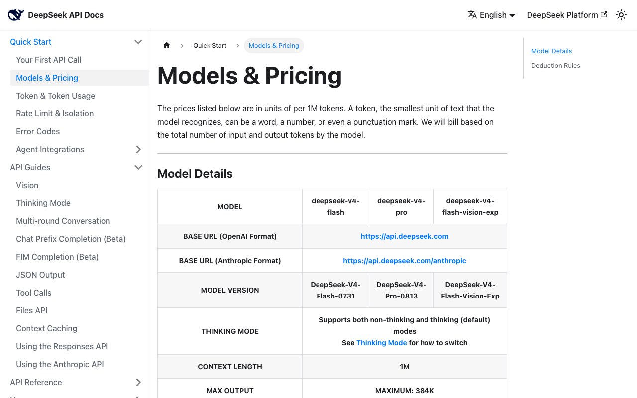Open Token & Token Usage page
The image size is (637, 398).
pyautogui.click(x=56, y=96)
